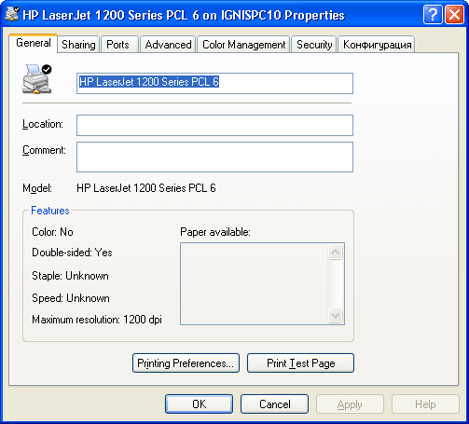Go to the Advanced tab
This screenshot has width=469, height=424.
click(x=168, y=45)
